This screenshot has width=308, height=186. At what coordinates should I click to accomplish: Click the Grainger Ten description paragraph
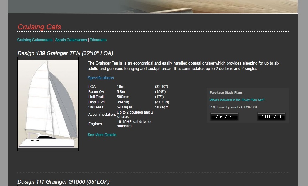(x=184, y=66)
